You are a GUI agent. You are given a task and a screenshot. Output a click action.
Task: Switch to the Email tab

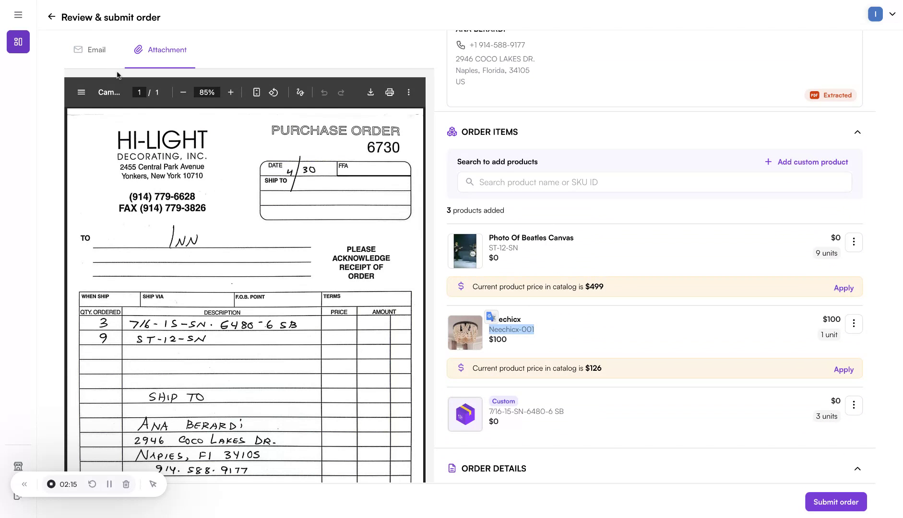coord(90,49)
